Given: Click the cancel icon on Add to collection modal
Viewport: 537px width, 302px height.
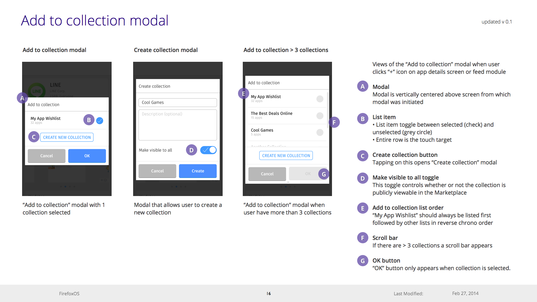Looking at the screenshot, I should pos(46,155).
